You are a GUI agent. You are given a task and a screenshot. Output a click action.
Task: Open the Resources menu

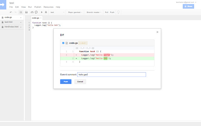(48, 7)
